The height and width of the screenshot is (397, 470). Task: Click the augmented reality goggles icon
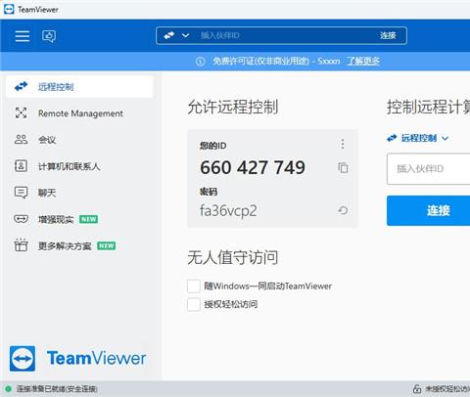21,219
